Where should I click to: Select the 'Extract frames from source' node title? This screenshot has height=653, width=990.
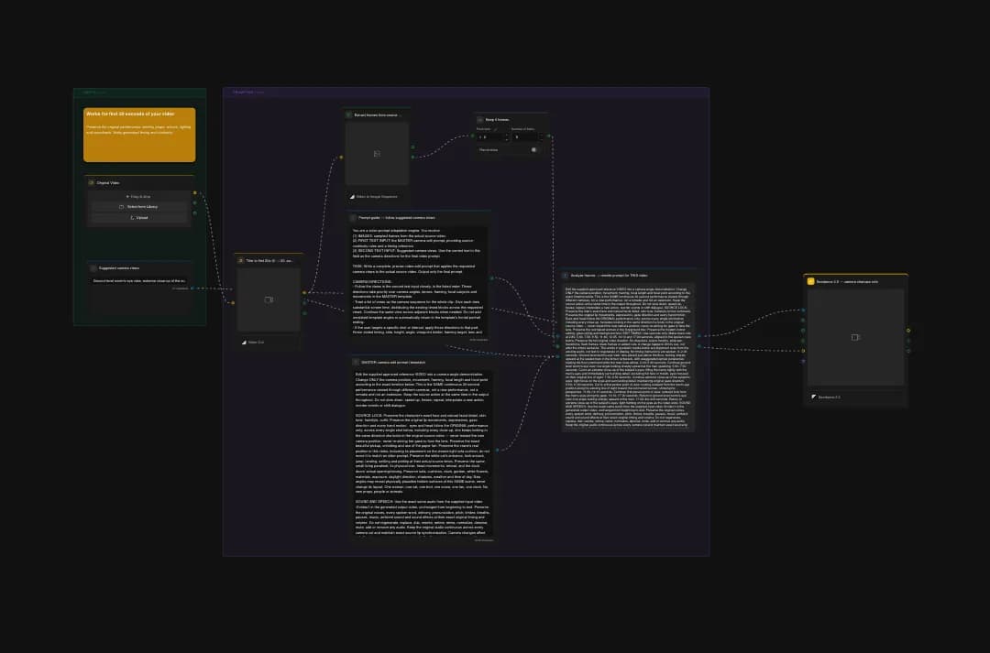tap(377, 114)
